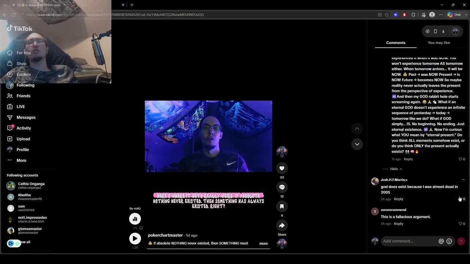
Task: Switch to the You may like tab
Action: click(439, 43)
